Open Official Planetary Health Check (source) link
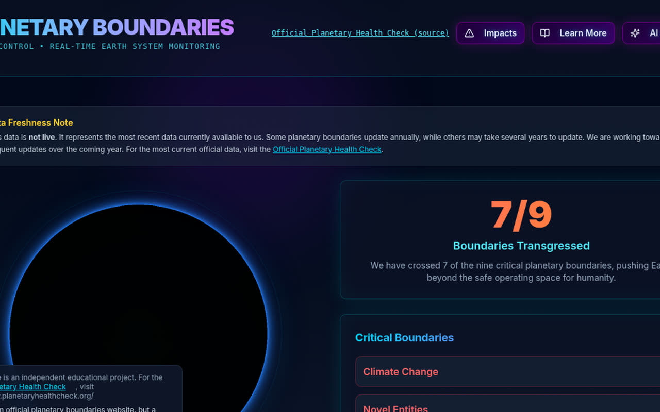Screen dimensions: 660x412 pos(360,33)
